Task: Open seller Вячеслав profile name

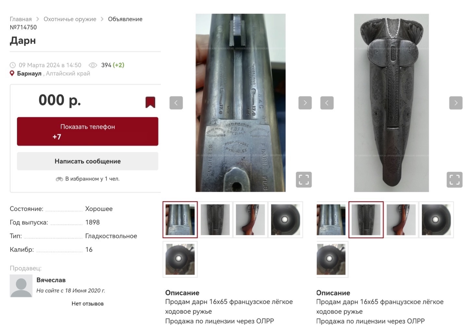Action: (51, 280)
